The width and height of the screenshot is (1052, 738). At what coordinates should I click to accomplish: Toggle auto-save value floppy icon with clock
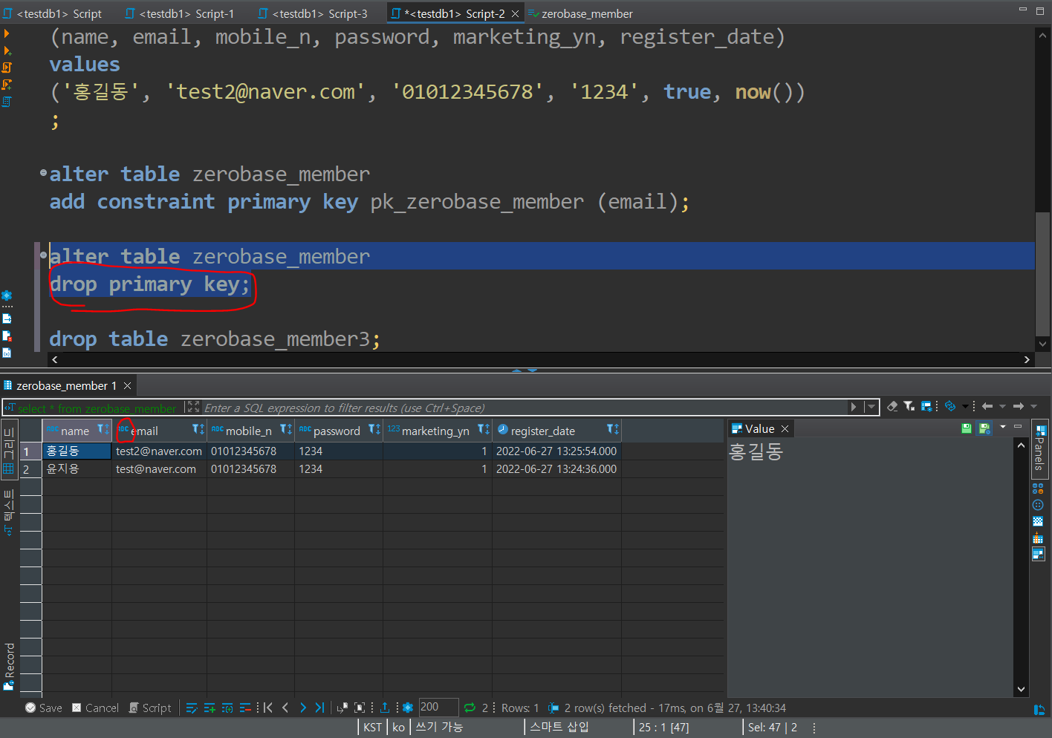point(984,428)
